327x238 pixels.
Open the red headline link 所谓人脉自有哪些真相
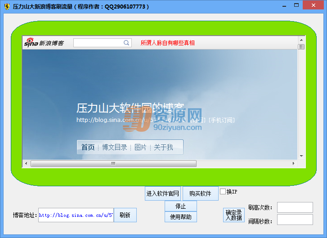[x=167, y=43]
